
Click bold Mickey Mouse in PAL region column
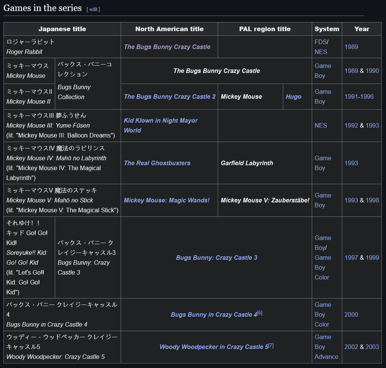(241, 96)
